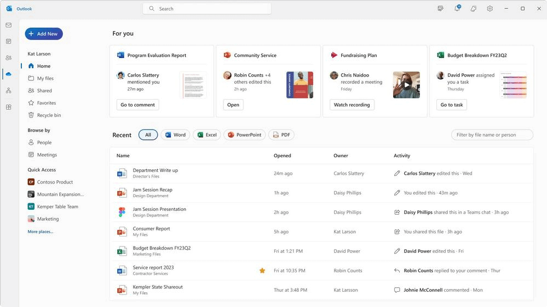Image resolution: width=547 pixels, height=307 pixels.
Task: Click Watch recording button
Action: 352,105
